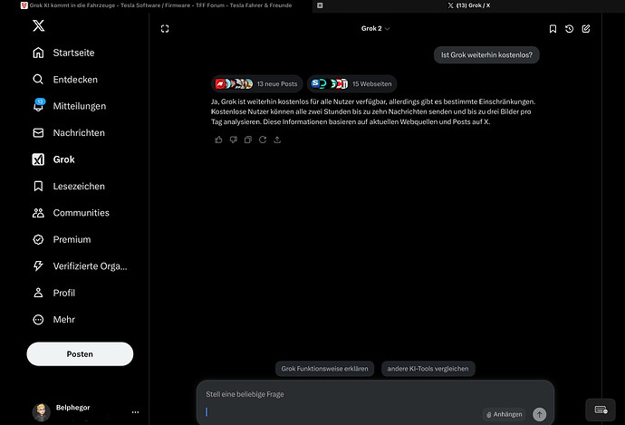Screen dimensions: 625x425
Task: Click the Anhängen attach button
Action: click(x=505, y=414)
